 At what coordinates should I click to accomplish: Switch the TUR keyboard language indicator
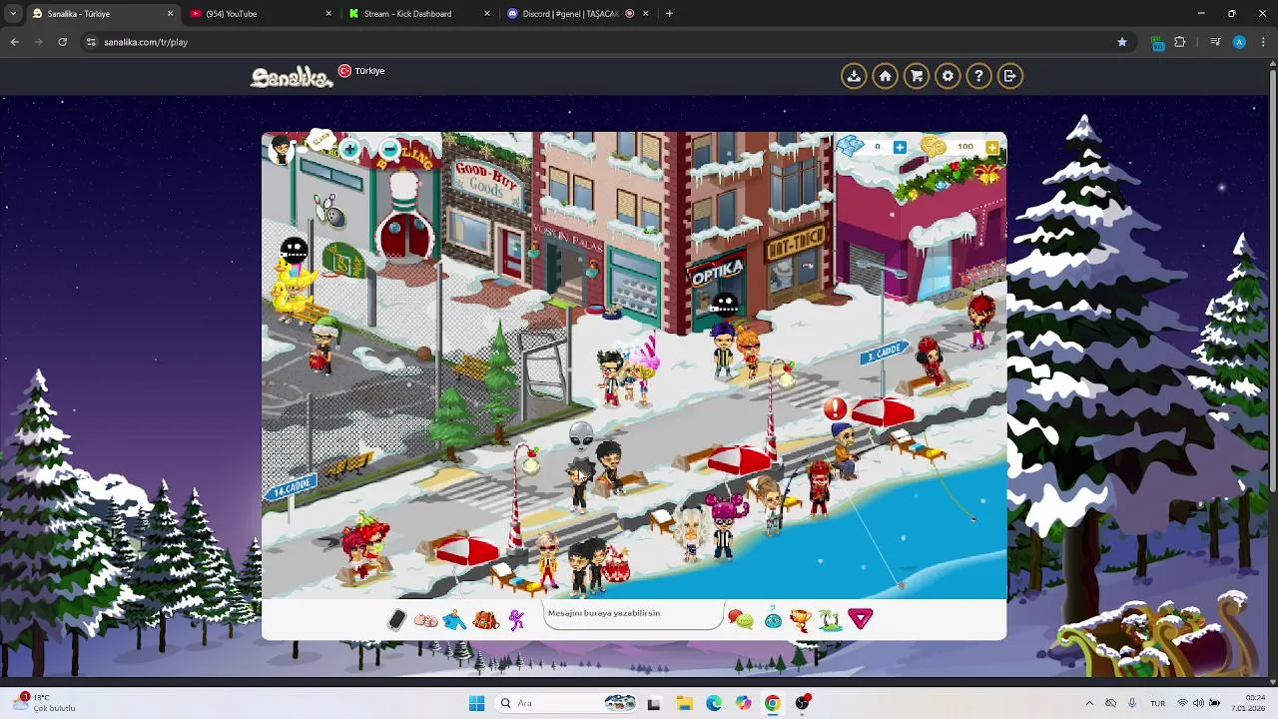1157,703
